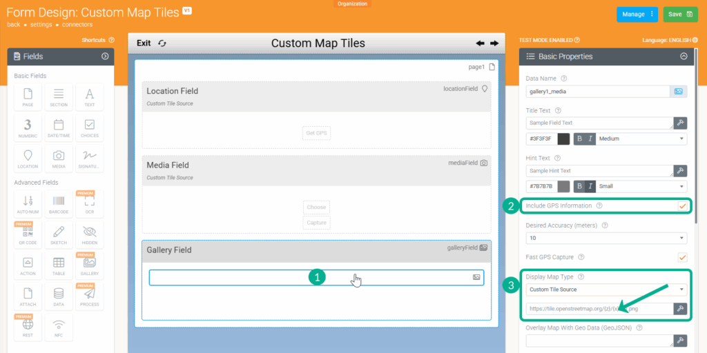Image resolution: width=707 pixels, height=353 pixels.
Task: Click the Choose button in Media Field
Action: (x=316, y=207)
